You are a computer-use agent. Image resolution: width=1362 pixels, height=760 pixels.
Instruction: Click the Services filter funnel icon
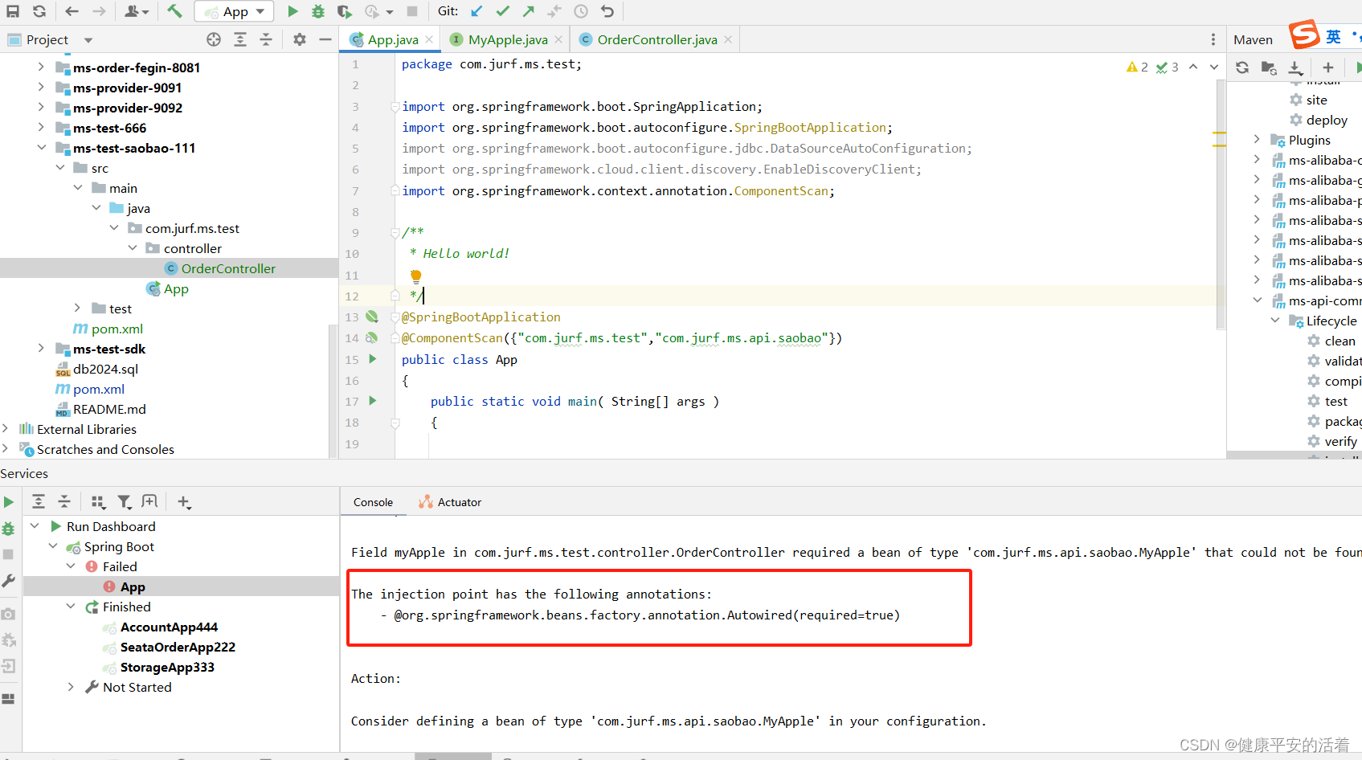click(125, 502)
